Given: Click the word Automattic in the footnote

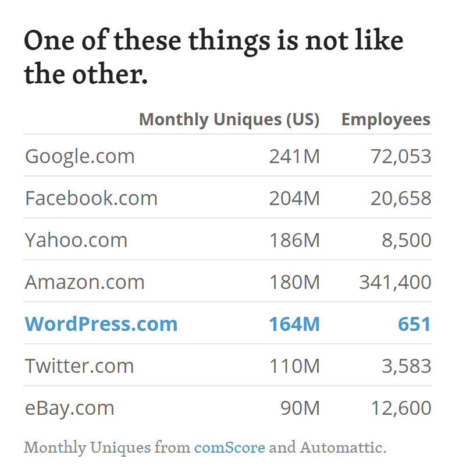Looking at the screenshot, I should click(x=341, y=448).
